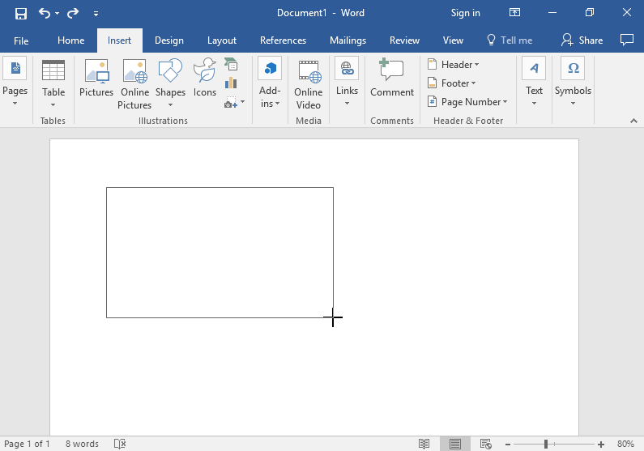Click the word count in the status bar
The height and width of the screenshot is (451, 644).
[x=82, y=444]
